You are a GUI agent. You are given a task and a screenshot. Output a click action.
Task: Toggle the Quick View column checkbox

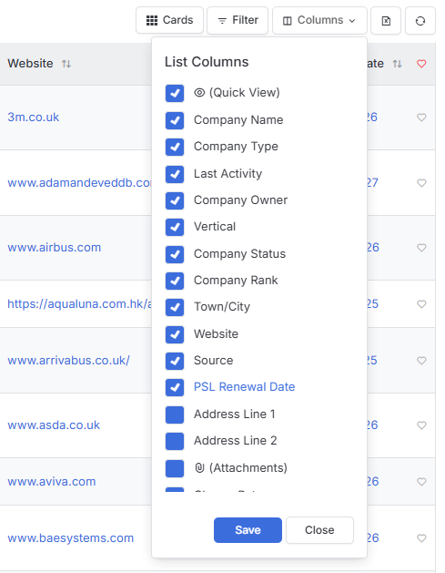[x=175, y=93]
